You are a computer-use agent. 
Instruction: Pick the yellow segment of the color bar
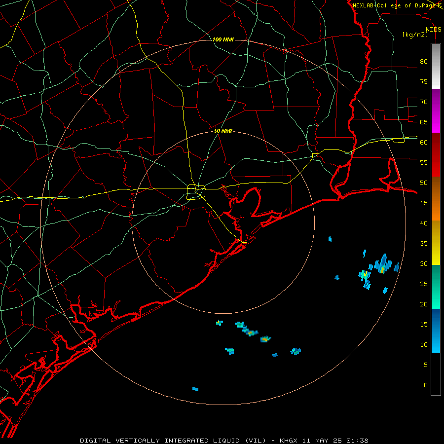(x=436, y=243)
